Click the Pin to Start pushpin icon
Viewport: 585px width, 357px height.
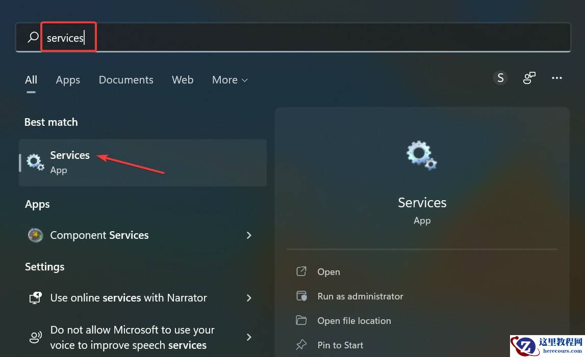[x=302, y=345]
